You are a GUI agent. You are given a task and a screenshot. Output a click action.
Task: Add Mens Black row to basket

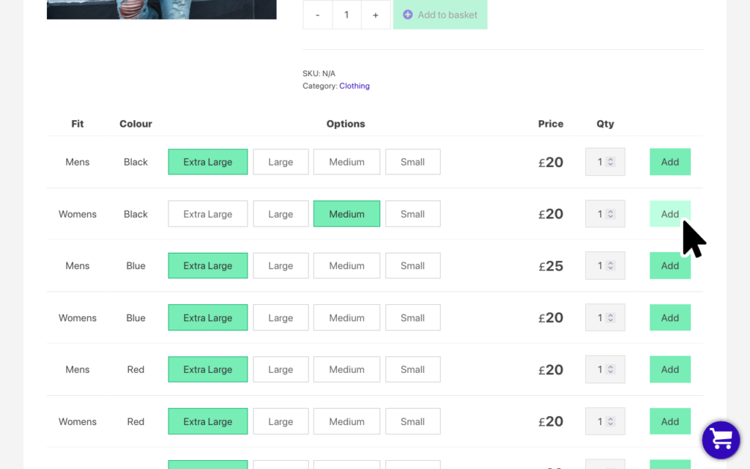pos(670,162)
